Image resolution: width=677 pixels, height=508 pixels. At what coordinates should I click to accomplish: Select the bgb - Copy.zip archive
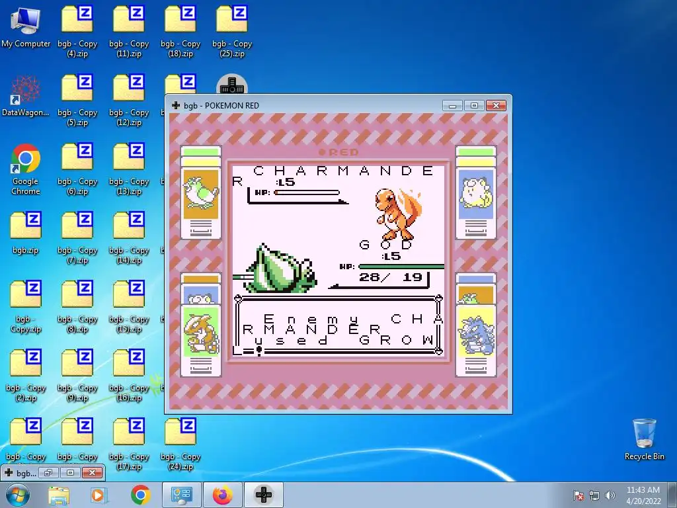(x=26, y=307)
